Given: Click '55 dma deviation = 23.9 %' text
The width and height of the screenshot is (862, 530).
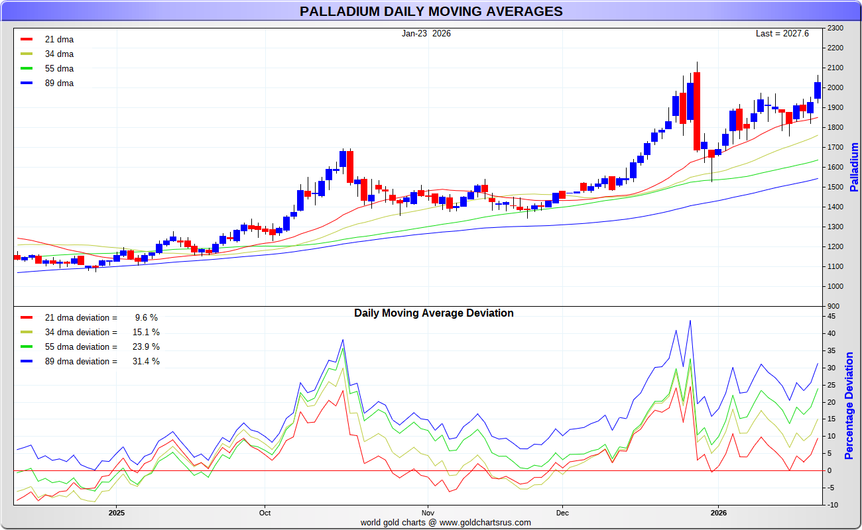Looking at the screenshot, I should (102, 347).
